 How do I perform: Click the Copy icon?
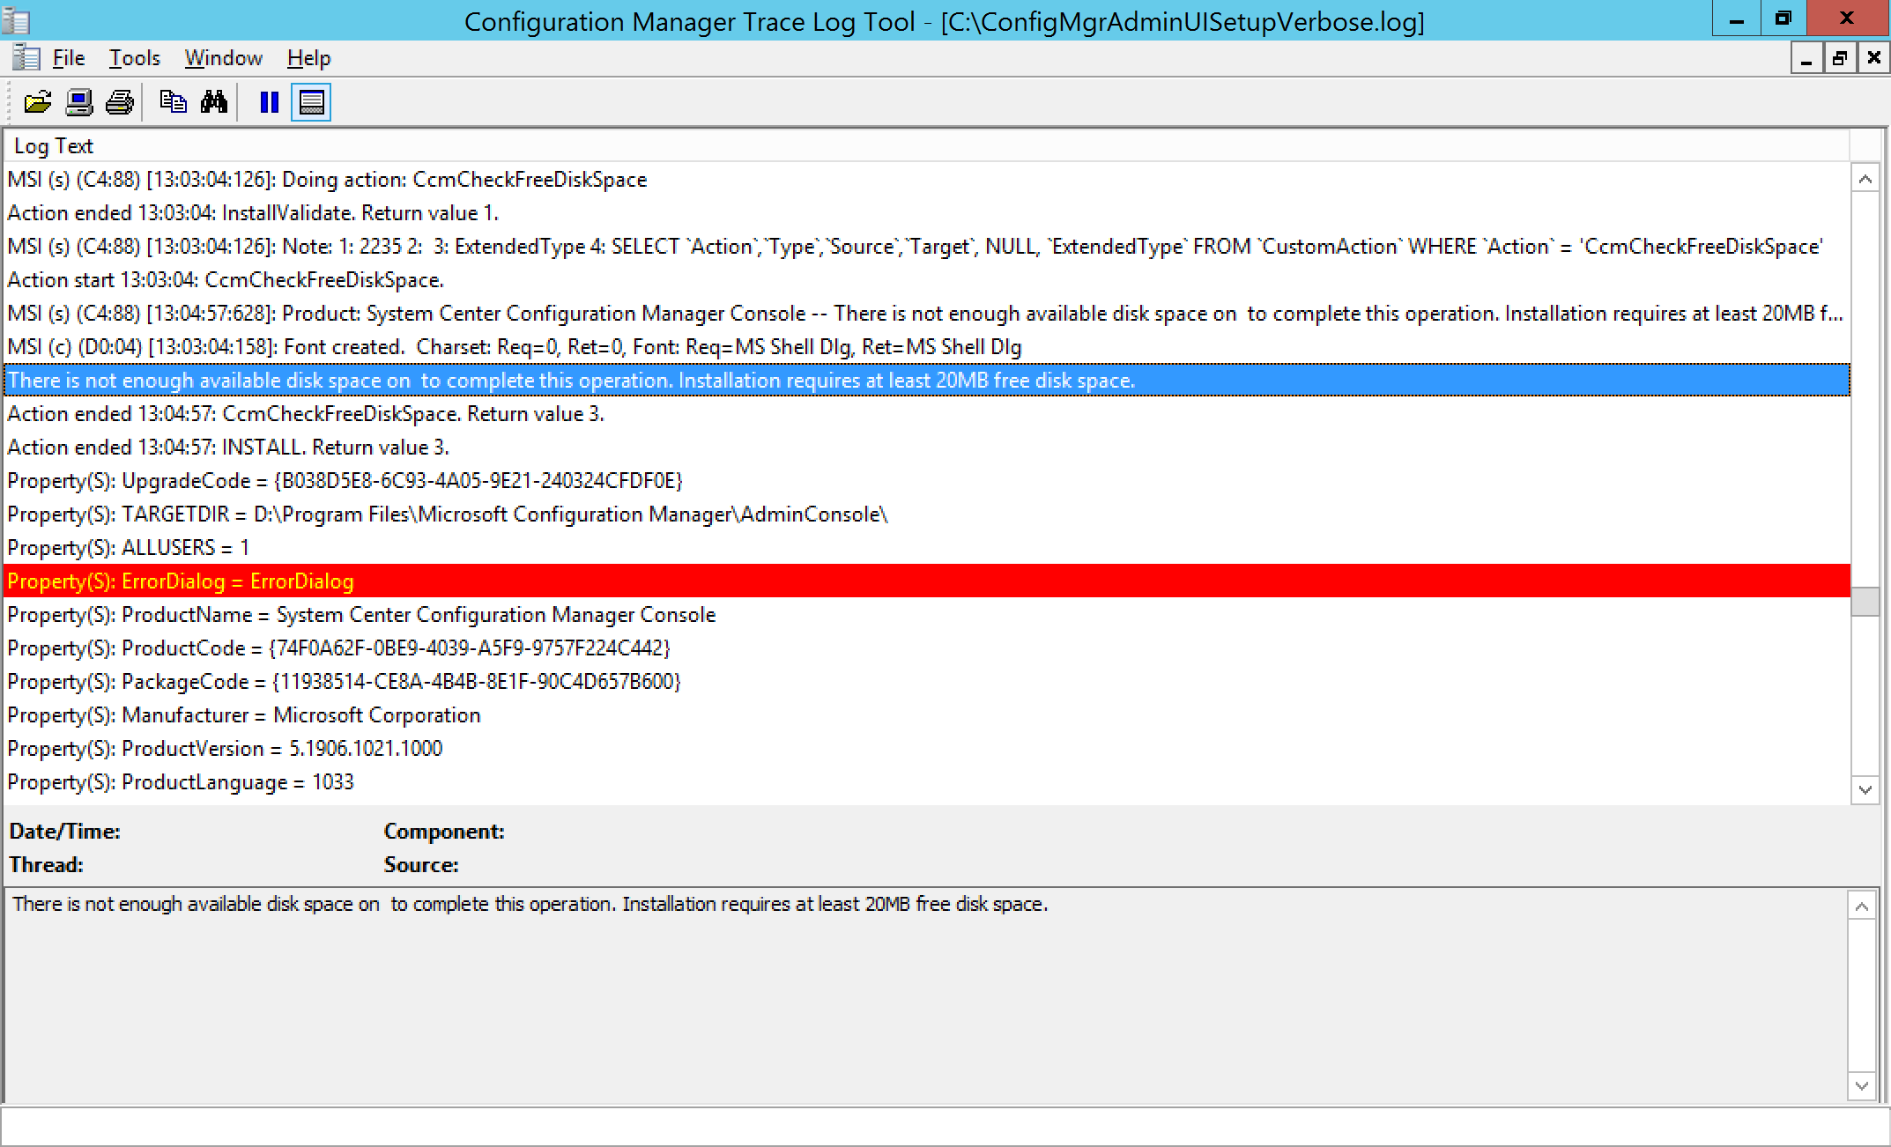click(172, 101)
